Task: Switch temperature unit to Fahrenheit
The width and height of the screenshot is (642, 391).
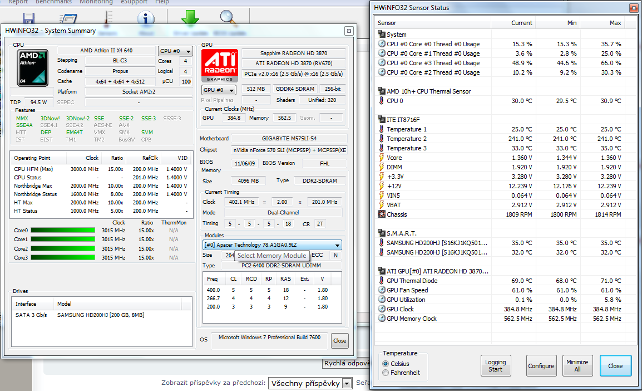Action: tap(386, 373)
